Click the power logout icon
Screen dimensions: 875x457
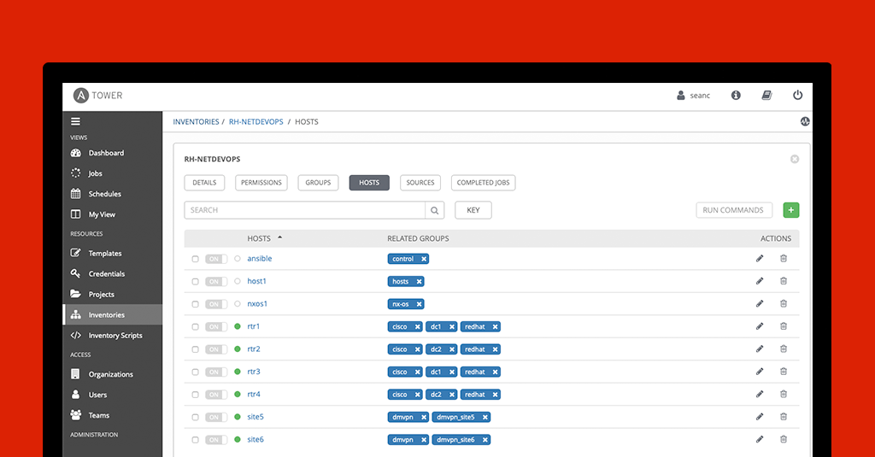(797, 96)
